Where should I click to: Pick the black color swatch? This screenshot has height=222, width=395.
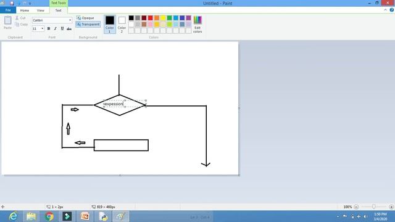131,18
